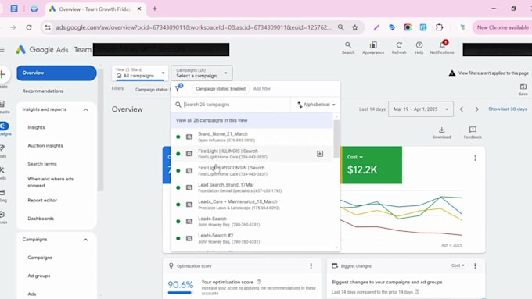
Task: Open the Ads sidebar item
Action: pyautogui.click(x=32, y=294)
